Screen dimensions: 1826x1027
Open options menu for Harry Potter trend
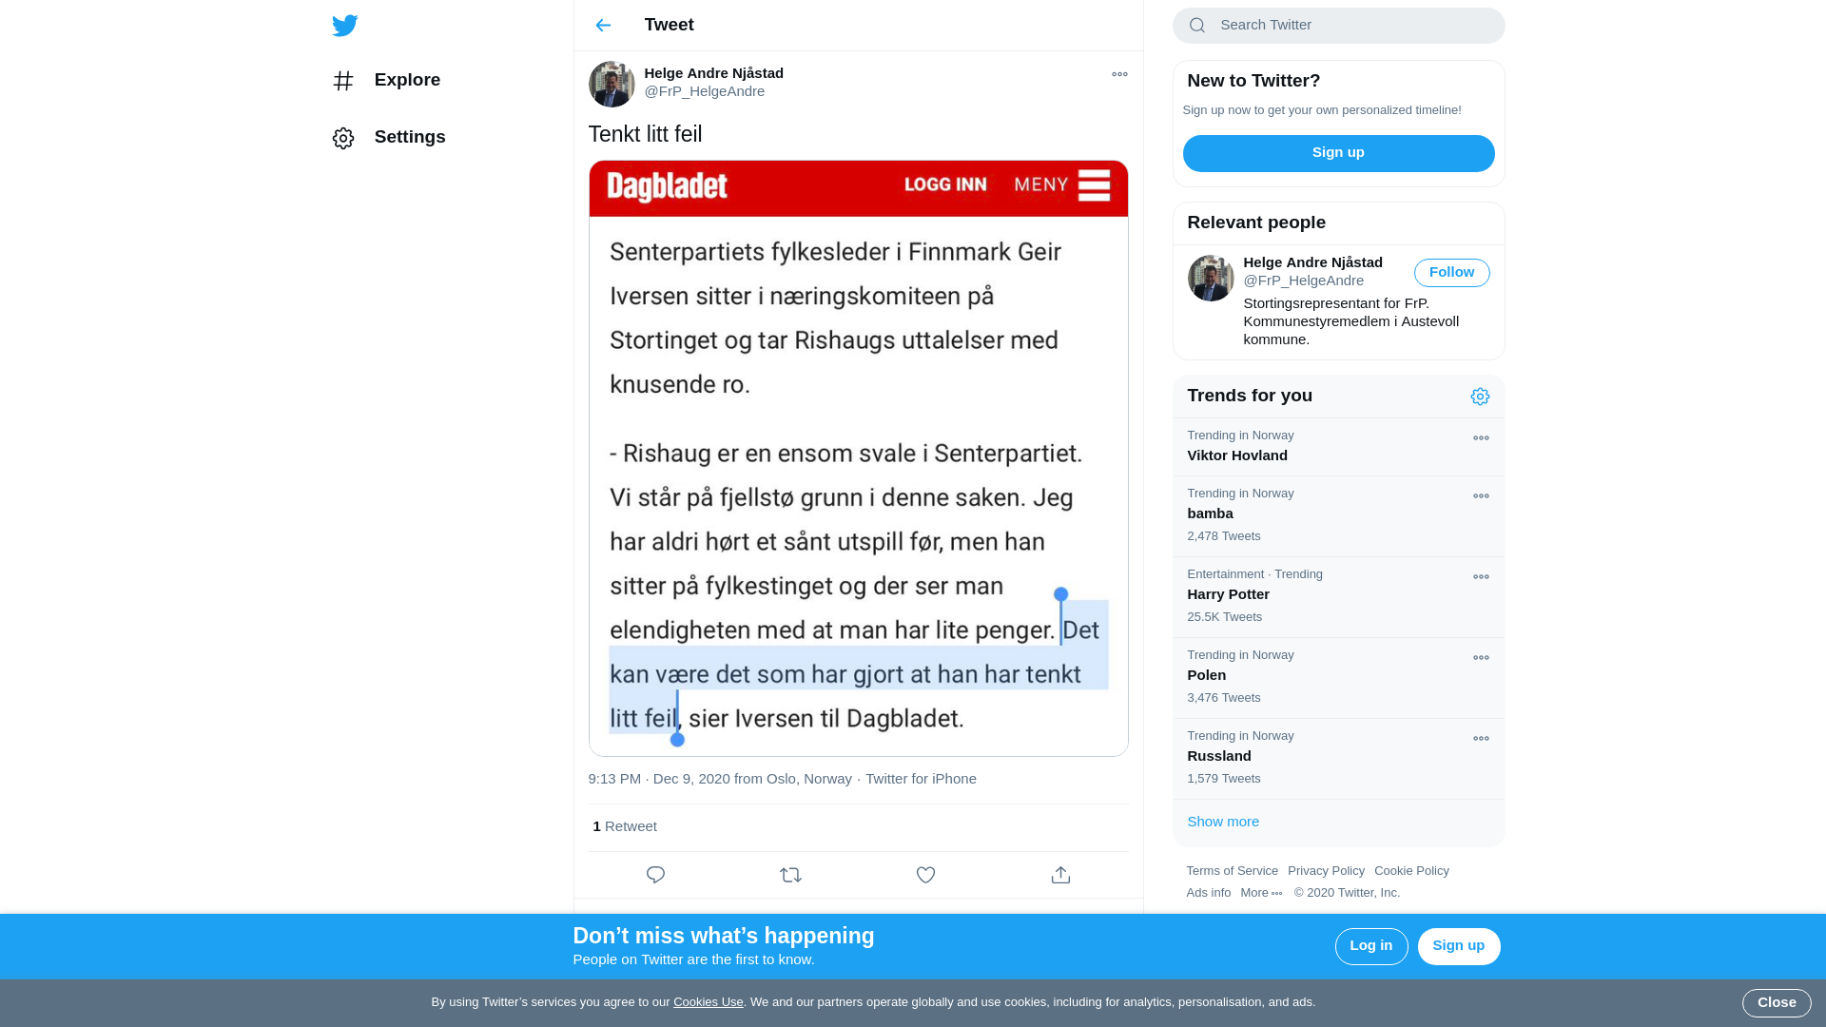pos(1481,577)
